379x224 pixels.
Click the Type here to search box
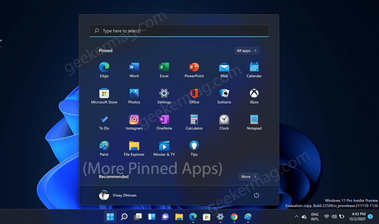(x=179, y=31)
